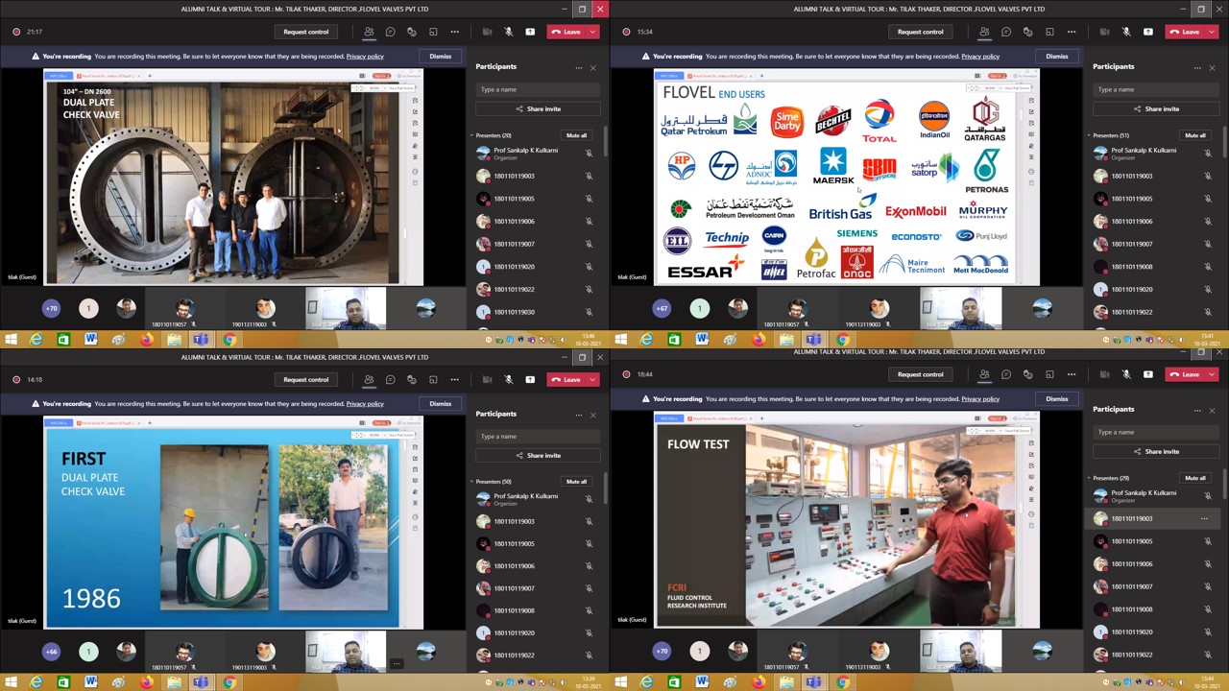This screenshot has height=691, width=1229.
Task: Open Participants panel options in 15:34 meeting
Action: (1197, 67)
